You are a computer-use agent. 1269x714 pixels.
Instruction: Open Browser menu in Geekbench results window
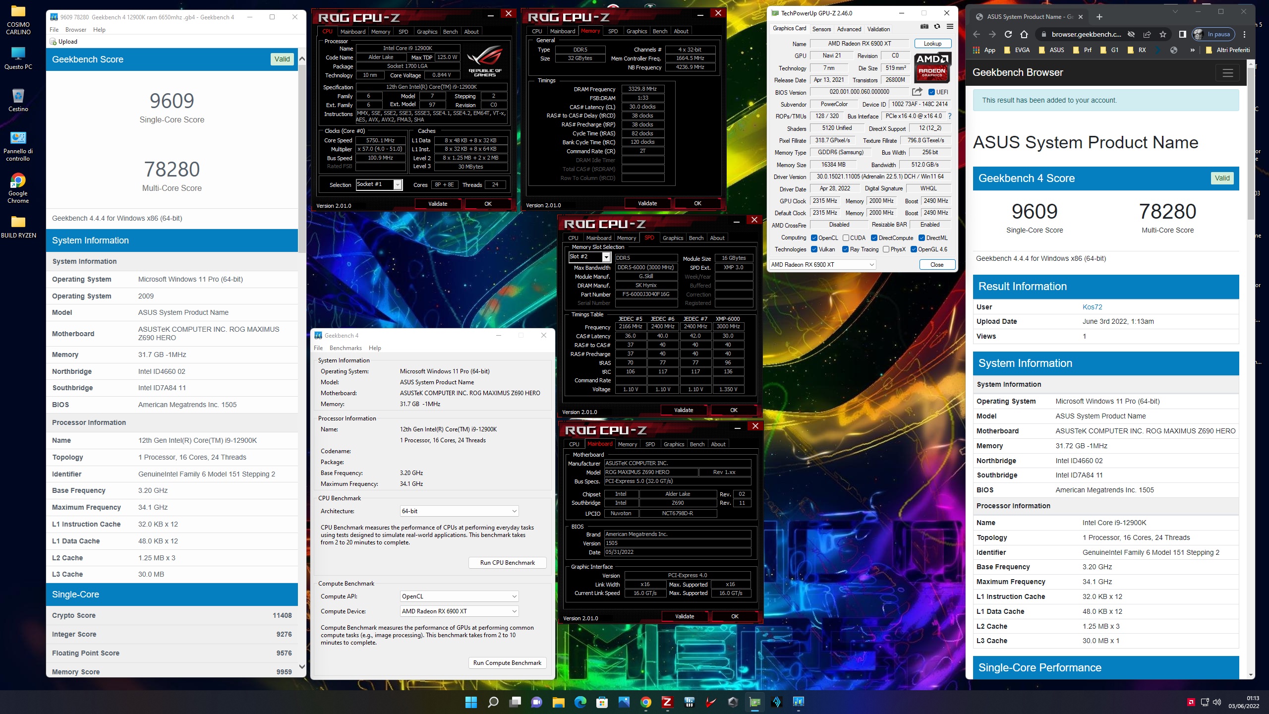pos(76,30)
